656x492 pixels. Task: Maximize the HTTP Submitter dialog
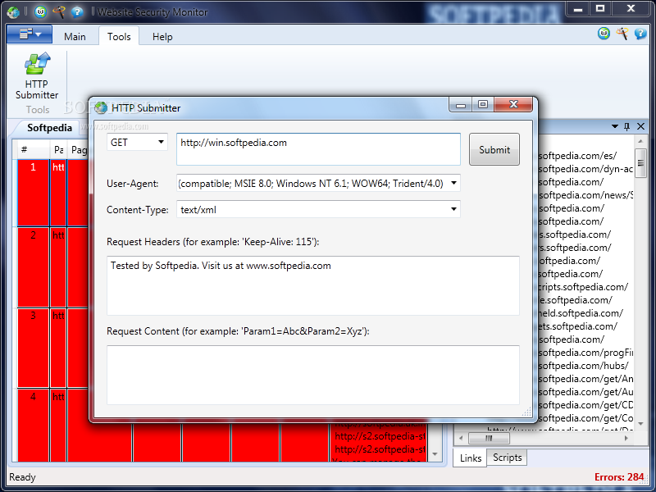pyautogui.click(x=483, y=104)
